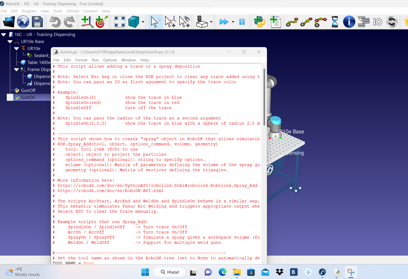Image resolution: width=408 pixels, height=279 pixels.
Task: Fit all objects in view
Action: click(120, 22)
